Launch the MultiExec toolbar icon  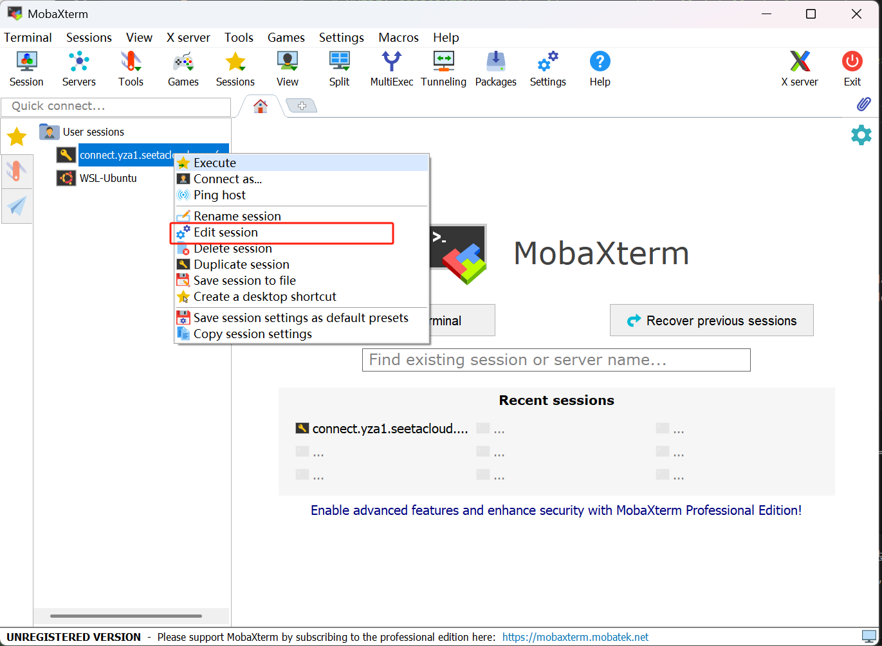[392, 69]
